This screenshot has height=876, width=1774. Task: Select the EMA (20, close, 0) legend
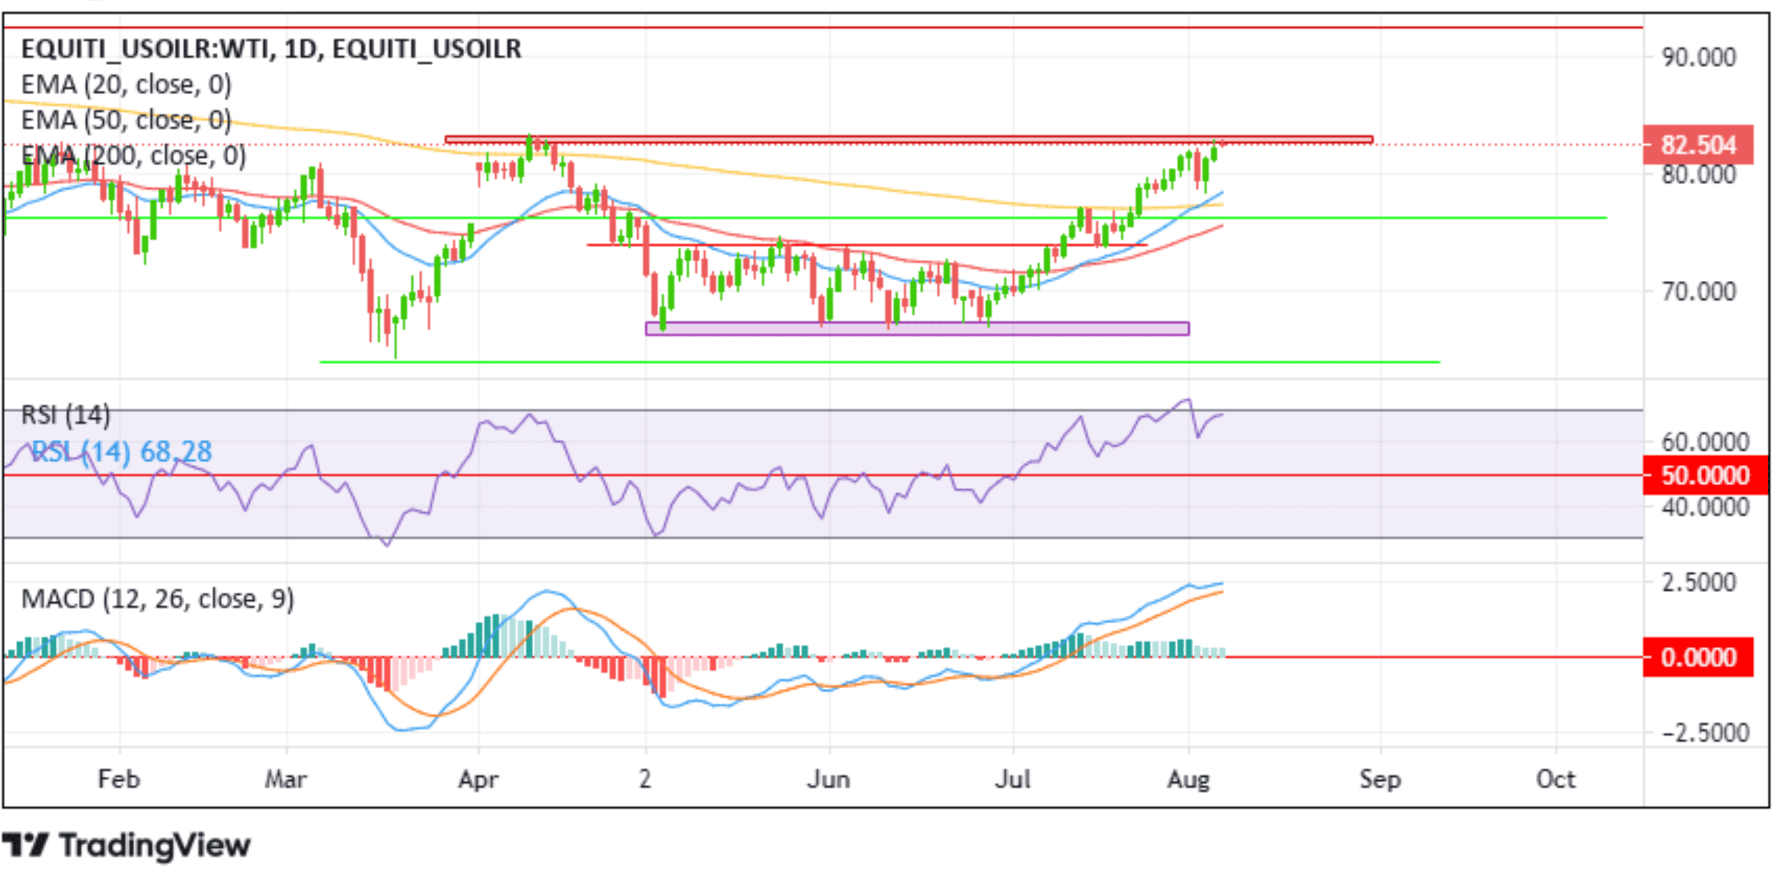126,85
